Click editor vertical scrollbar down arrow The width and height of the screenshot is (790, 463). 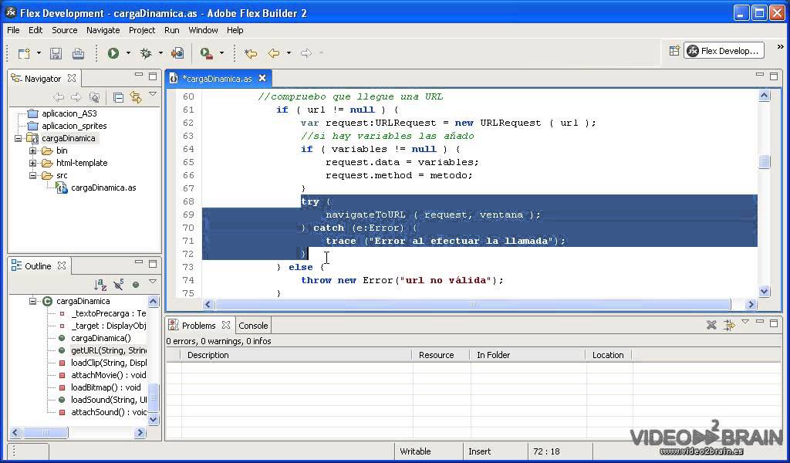click(x=765, y=291)
